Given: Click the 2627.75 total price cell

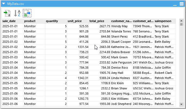Looking at the screenshot, I should [x=100, y=26].
